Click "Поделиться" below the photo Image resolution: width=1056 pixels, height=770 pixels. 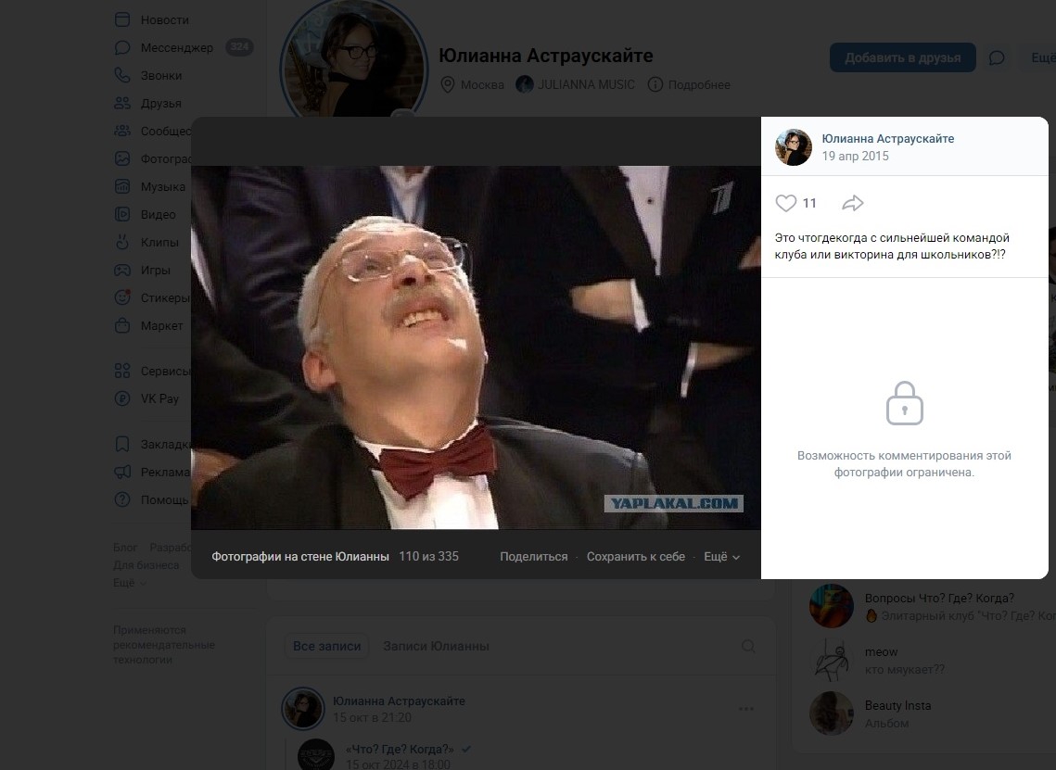click(x=533, y=557)
